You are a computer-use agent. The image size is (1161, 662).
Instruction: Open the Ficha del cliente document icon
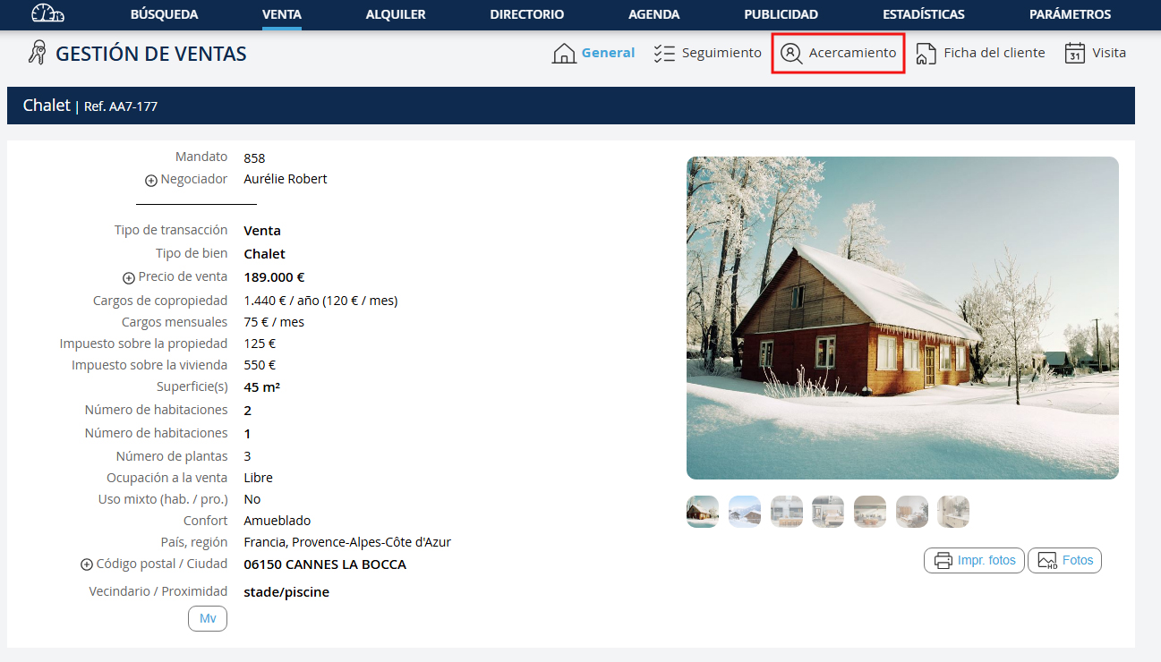[926, 54]
